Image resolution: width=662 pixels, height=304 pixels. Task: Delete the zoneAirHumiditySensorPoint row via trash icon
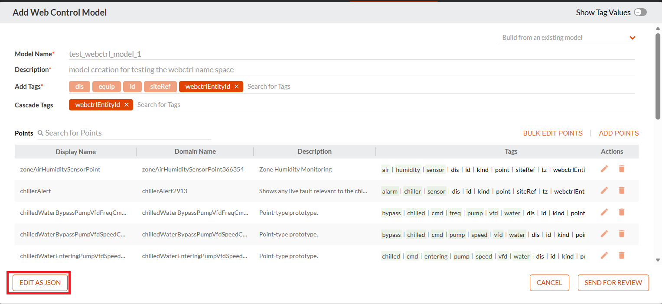coord(622,169)
